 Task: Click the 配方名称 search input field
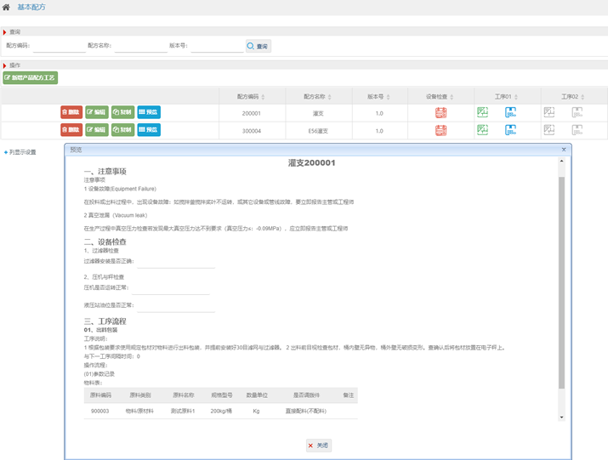click(140, 47)
